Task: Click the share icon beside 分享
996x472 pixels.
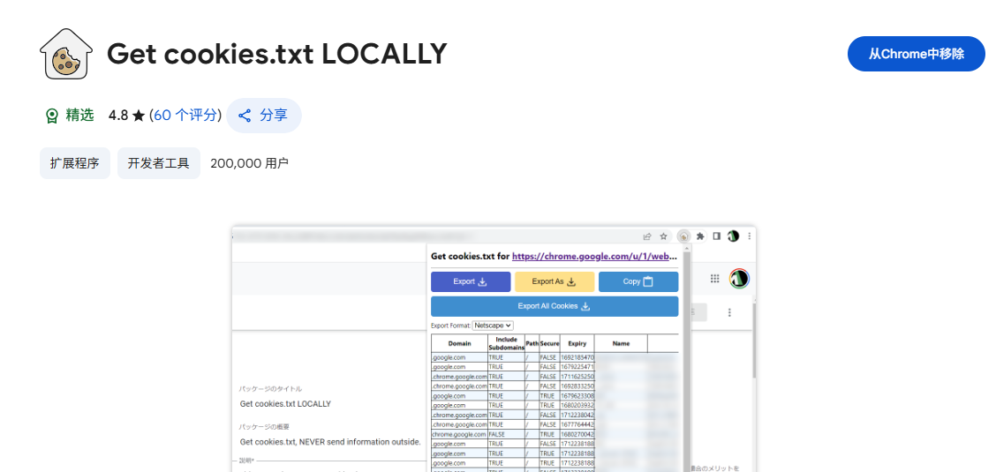Action: point(245,116)
